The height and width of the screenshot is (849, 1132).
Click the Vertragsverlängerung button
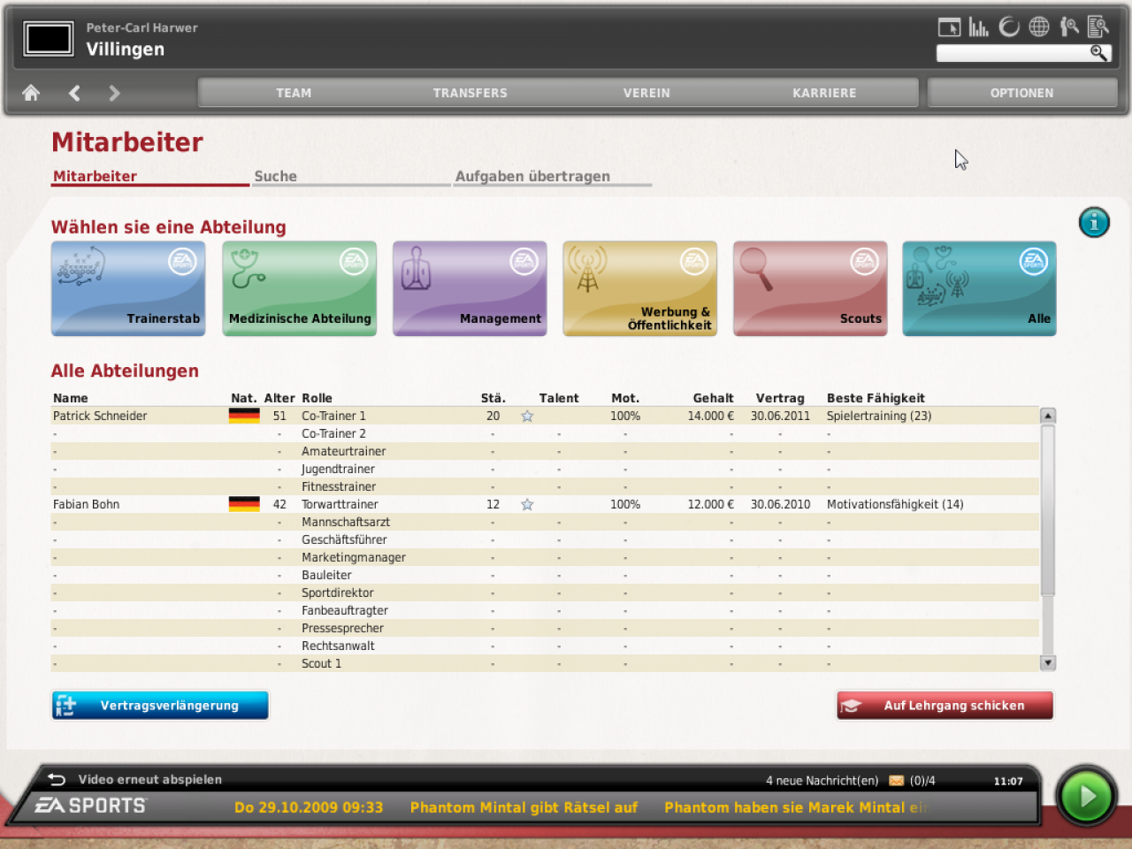coord(160,706)
